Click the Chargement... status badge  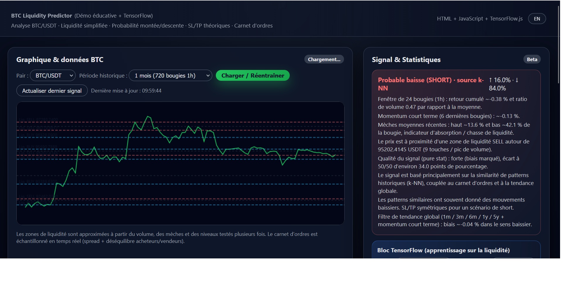[324, 59]
